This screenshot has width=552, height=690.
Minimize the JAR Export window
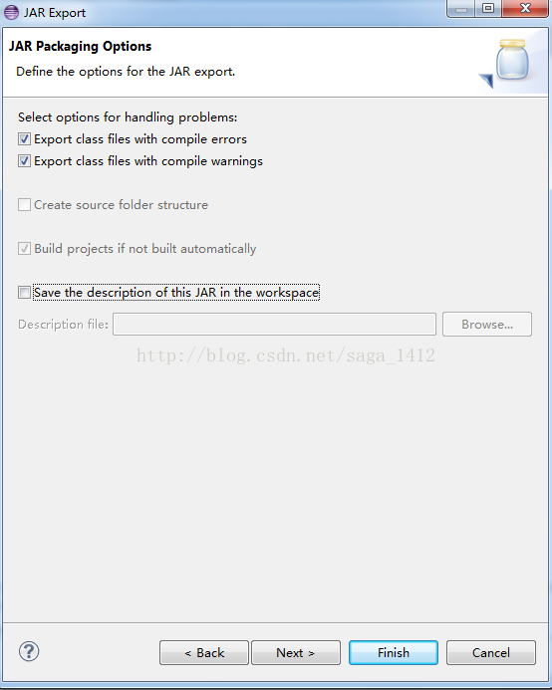coord(461,8)
